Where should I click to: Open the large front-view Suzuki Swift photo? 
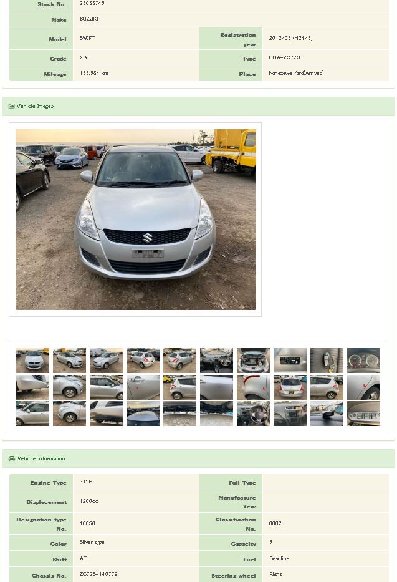(x=136, y=220)
